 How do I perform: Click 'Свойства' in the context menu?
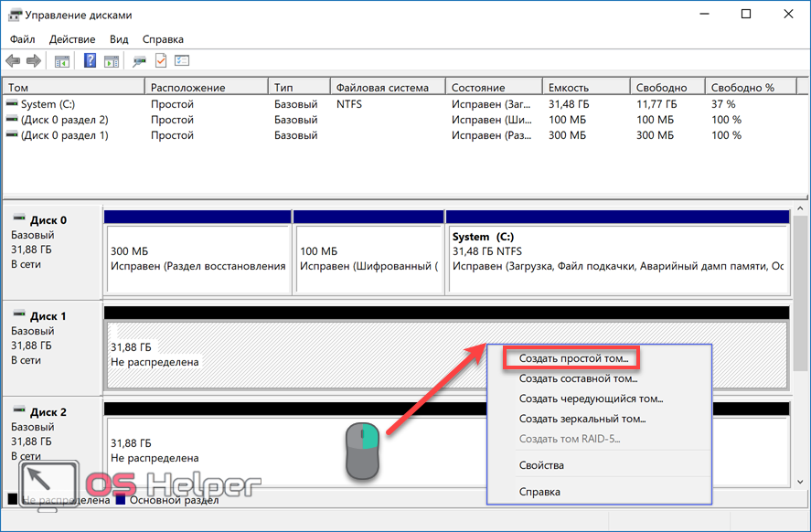(541, 465)
